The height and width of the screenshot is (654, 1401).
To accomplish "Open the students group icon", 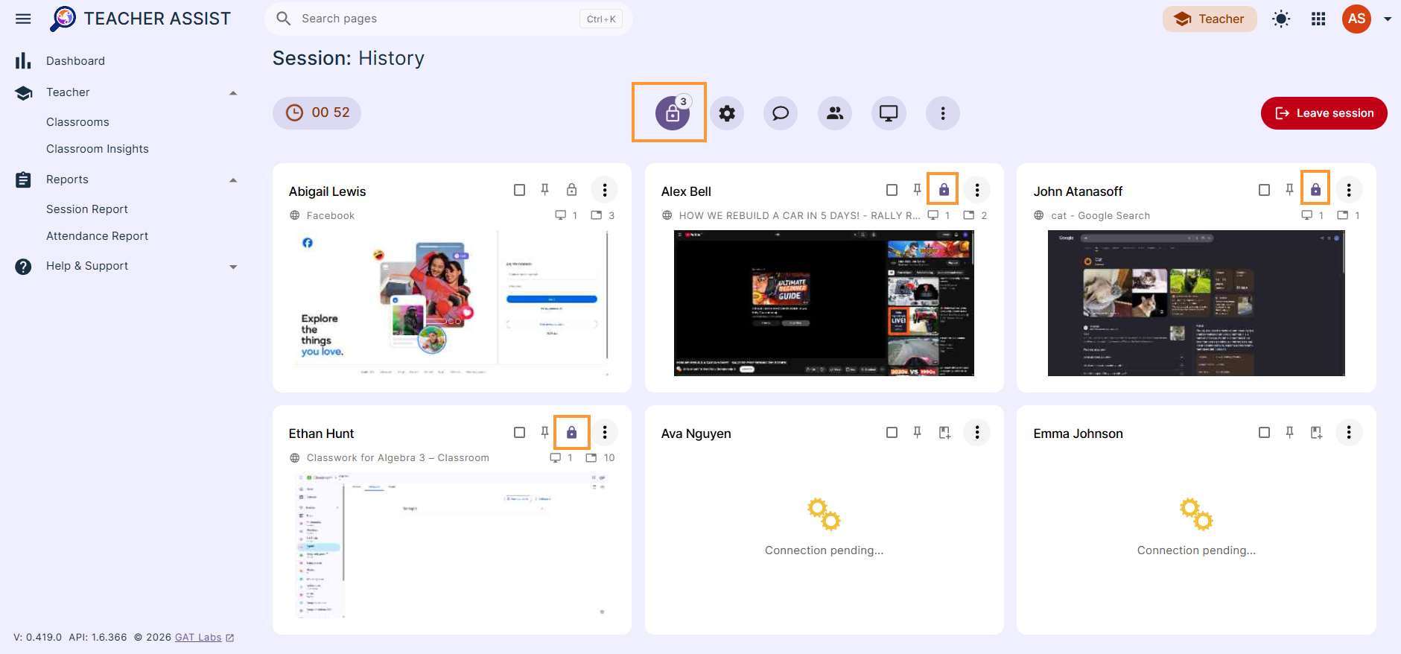I will tap(835, 113).
